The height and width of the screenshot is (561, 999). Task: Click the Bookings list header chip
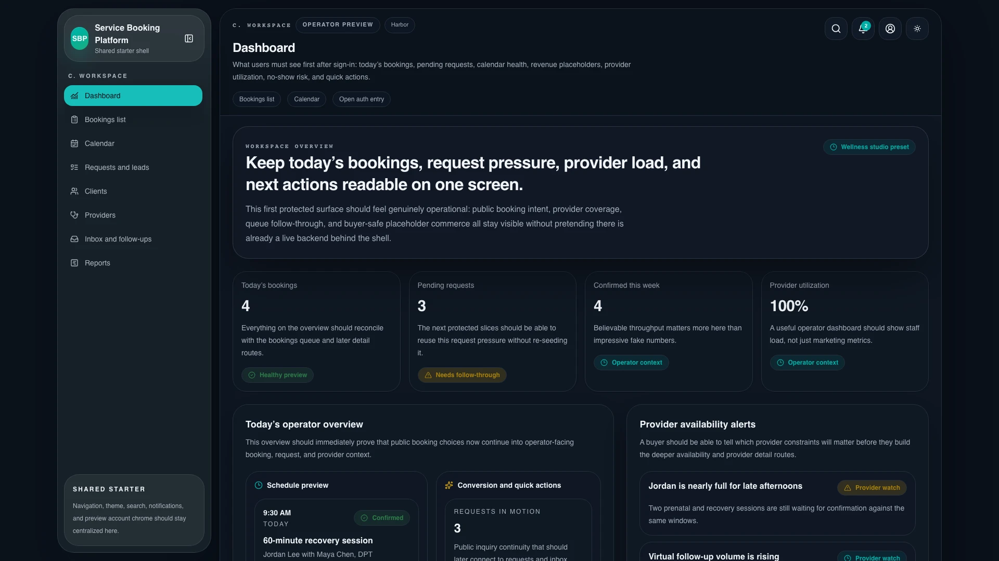(x=257, y=99)
